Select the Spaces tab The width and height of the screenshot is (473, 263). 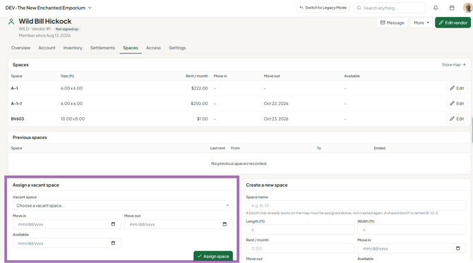coord(131,48)
